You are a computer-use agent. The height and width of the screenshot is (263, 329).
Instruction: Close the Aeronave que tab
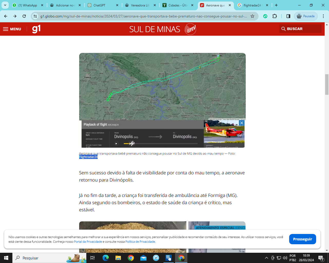tap(230, 5)
